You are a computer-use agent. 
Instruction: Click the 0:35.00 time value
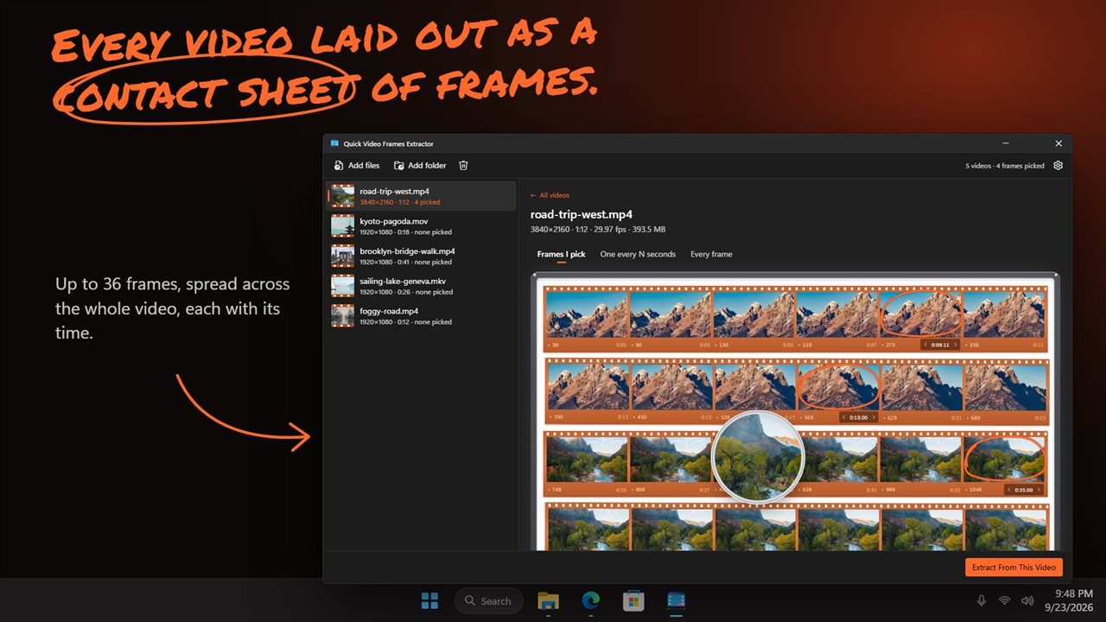1024,490
